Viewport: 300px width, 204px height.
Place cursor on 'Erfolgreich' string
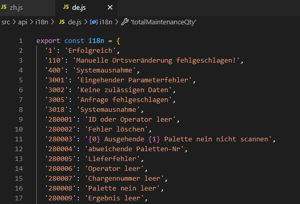[90, 51]
